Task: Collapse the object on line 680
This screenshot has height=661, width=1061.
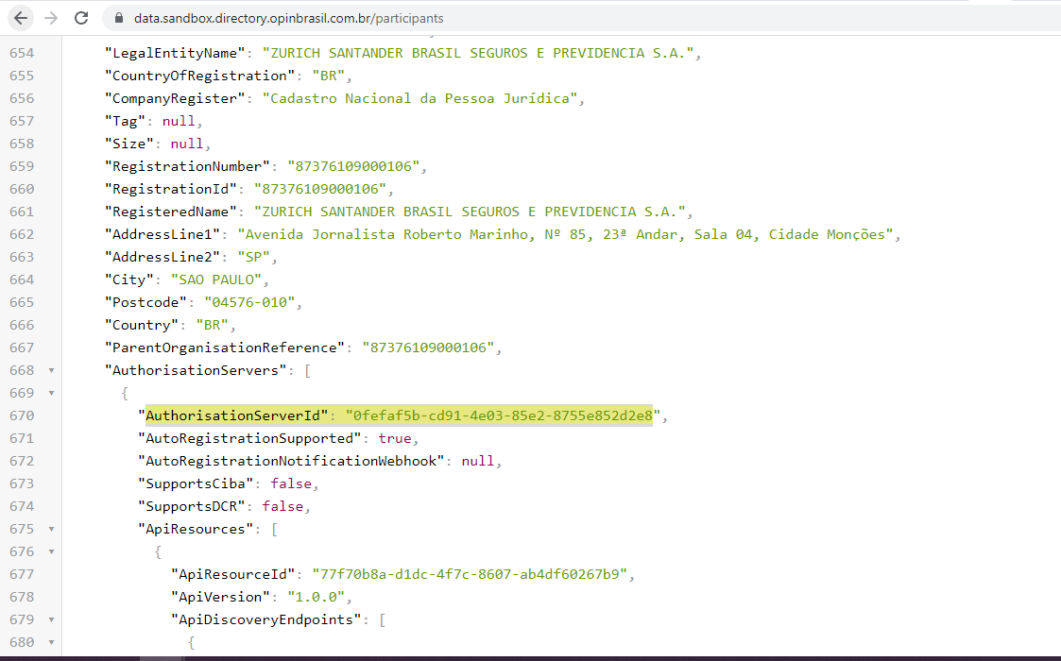Action: [x=51, y=642]
